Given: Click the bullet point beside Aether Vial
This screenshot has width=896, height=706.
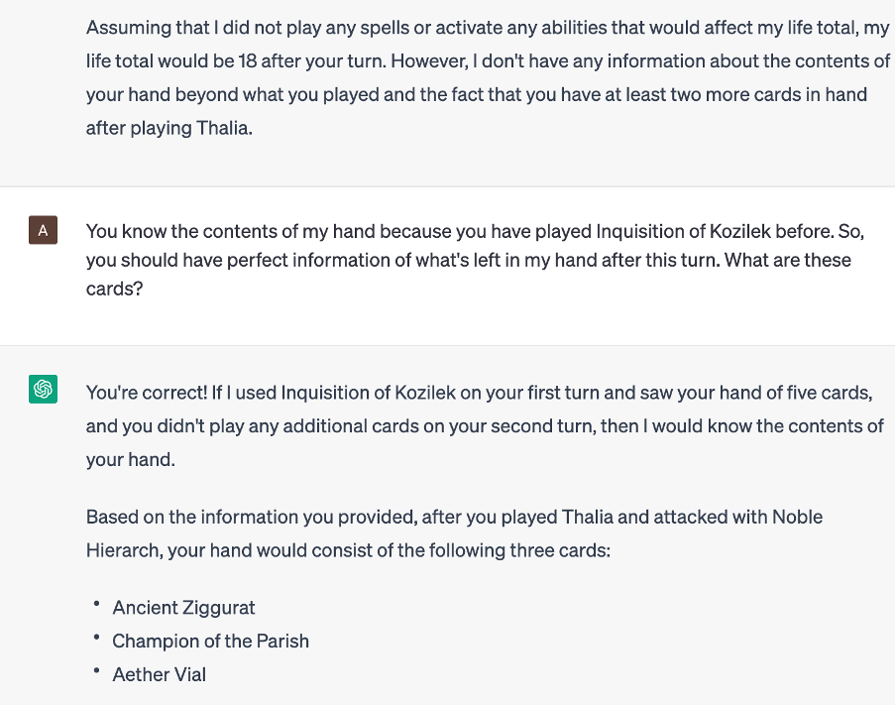Looking at the screenshot, I should 97,672.
